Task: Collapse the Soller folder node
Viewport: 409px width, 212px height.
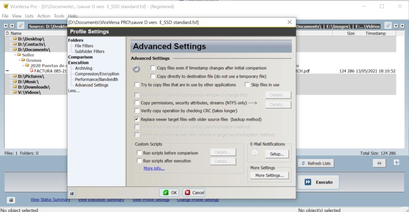Action: 15,55
